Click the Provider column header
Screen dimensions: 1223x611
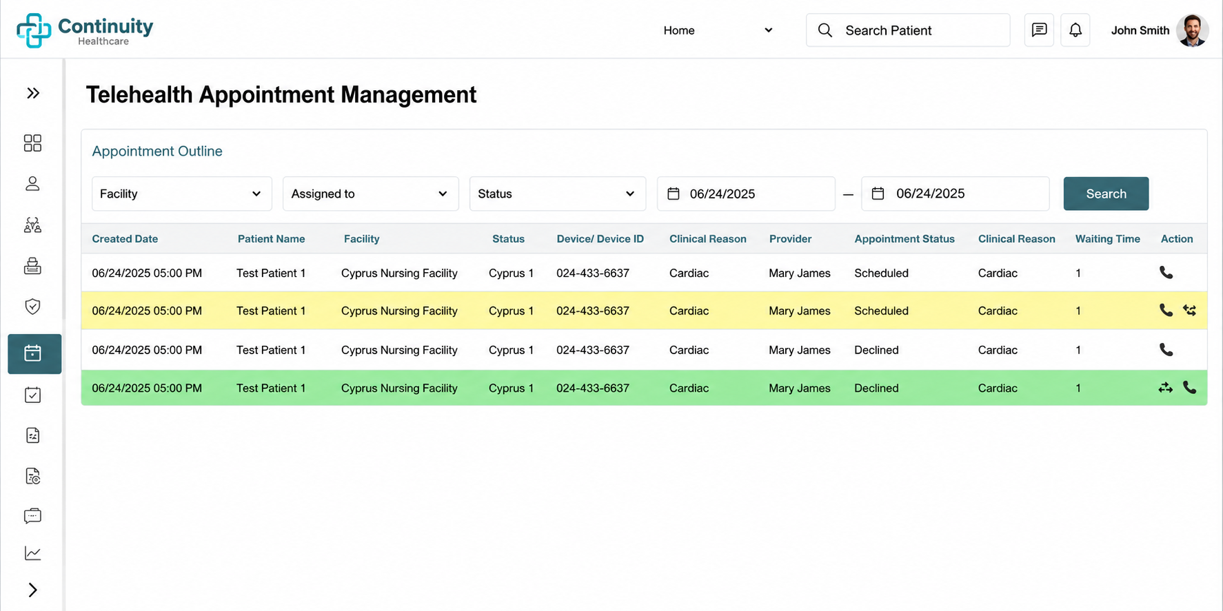click(x=790, y=239)
